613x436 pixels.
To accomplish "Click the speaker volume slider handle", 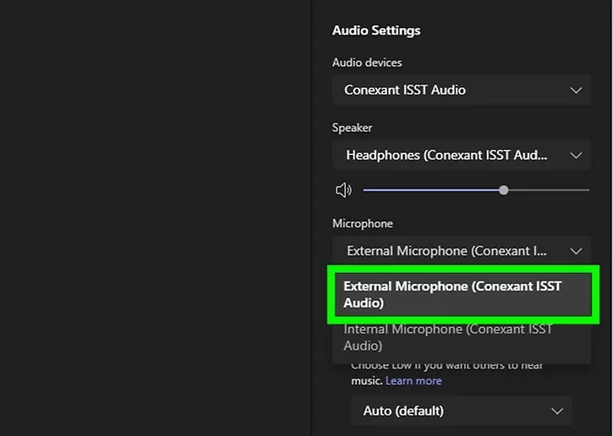I will click(504, 190).
